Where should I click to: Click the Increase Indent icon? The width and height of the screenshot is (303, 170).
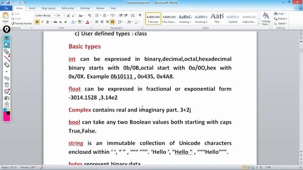(x=126, y=16)
